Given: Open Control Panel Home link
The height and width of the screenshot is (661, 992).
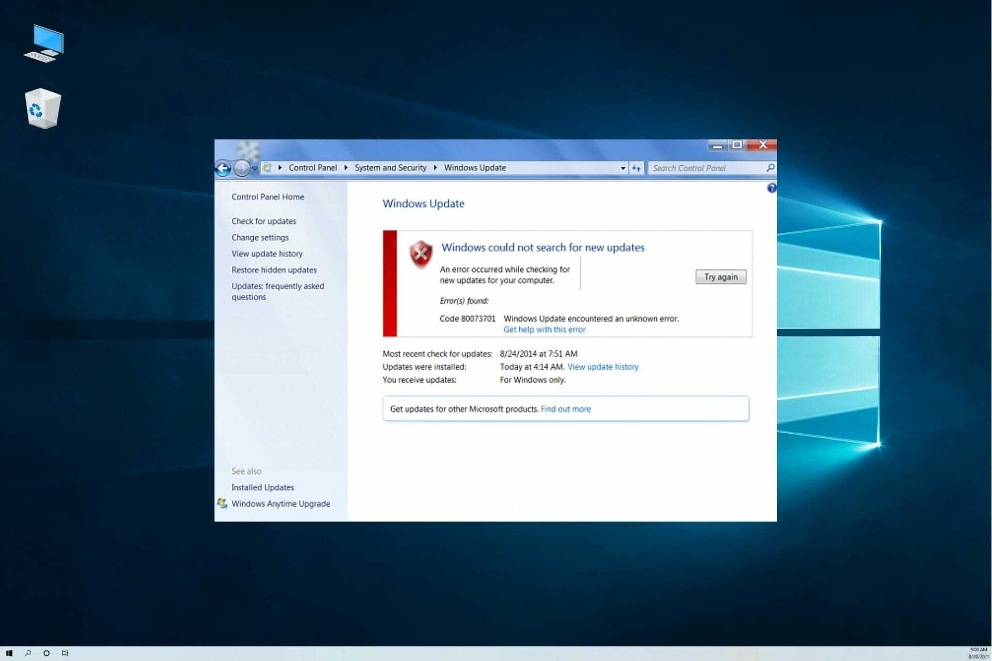Looking at the screenshot, I should coord(268,197).
